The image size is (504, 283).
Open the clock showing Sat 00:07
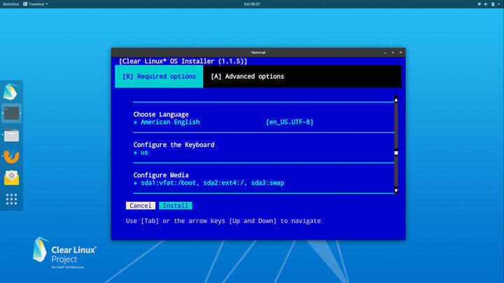click(252, 4)
